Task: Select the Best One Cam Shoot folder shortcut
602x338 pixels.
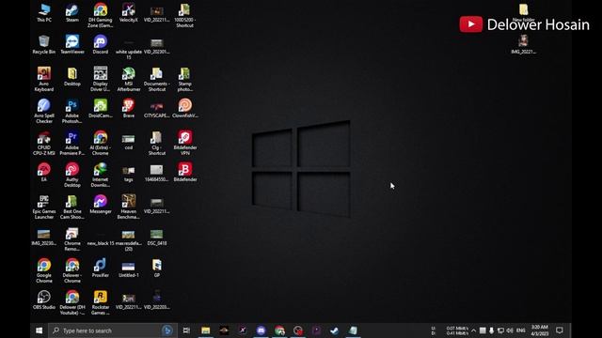Action: tap(72, 207)
